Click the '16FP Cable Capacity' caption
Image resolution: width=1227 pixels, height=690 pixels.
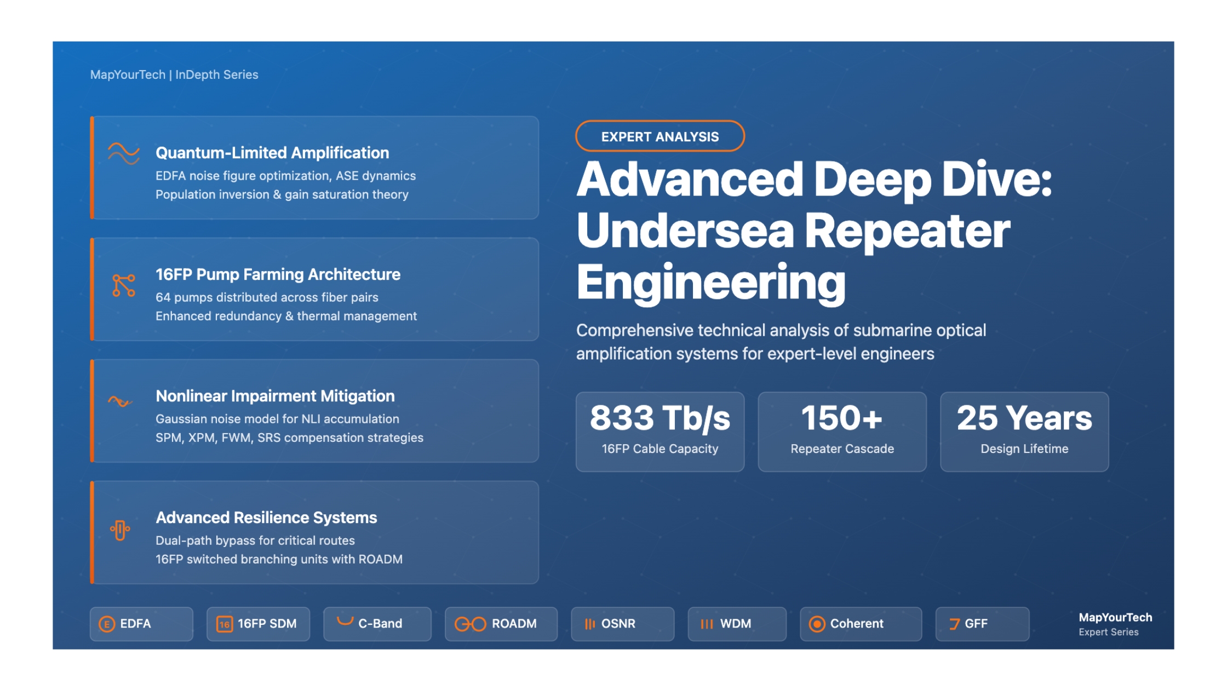point(660,449)
